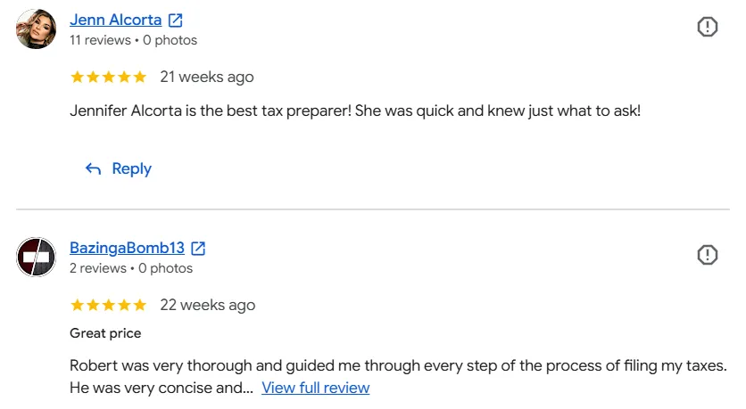
Task: Click the star rating above Great price
Action: coord(109,305)
